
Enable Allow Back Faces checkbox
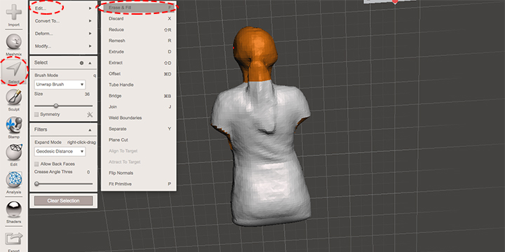(36, 164)
